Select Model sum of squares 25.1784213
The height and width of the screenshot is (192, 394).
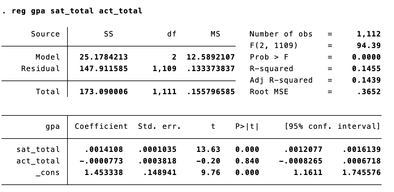pyautogui.click(x=104, y=57)
